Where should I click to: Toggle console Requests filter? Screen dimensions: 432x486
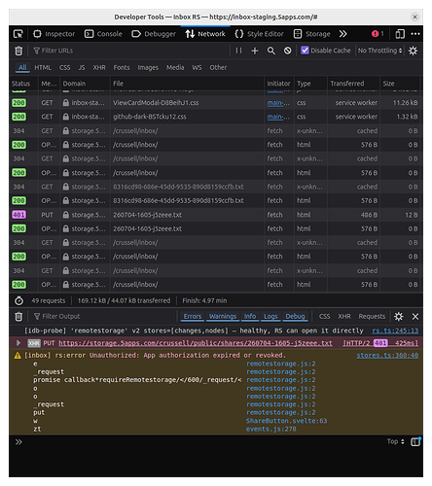coord(372,316)
